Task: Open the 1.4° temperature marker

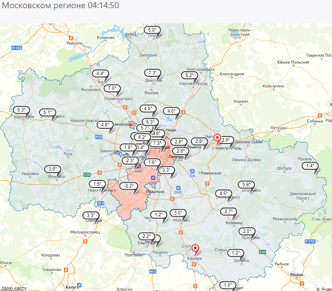Action: [310, 166]
